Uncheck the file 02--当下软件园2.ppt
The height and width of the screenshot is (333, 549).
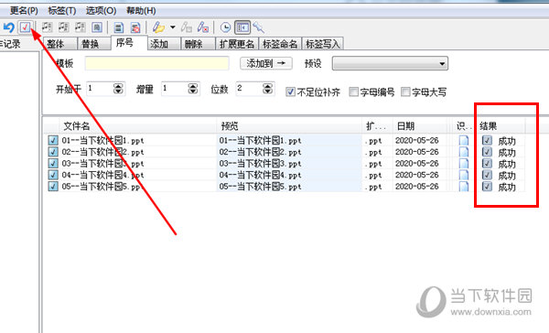point(53,152)
